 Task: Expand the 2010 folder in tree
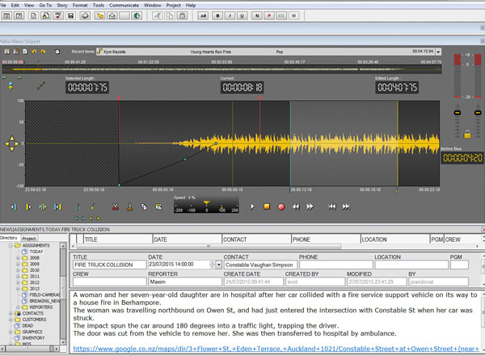pyautogui.click(x=18, y=270)
